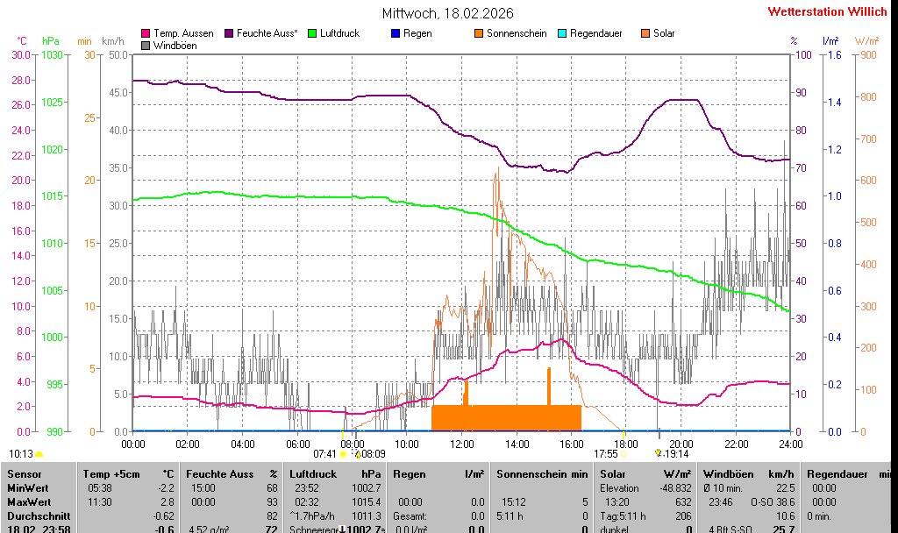Click the sunset icon beside 17:55
898x533 pixels.
pyautogui.click(x=624, y=454)
